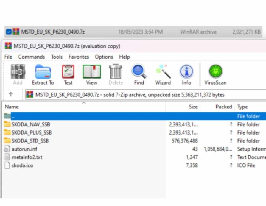Click the Explorer file name MSTD_EU_SK_P6230_0490.7z
Viewport: 266px width, 206px height.
pyautogui.click(x=53, y=32)
